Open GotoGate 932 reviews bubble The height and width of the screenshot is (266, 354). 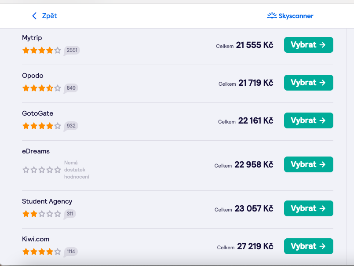pyautogui.click(x=71, y=126)
